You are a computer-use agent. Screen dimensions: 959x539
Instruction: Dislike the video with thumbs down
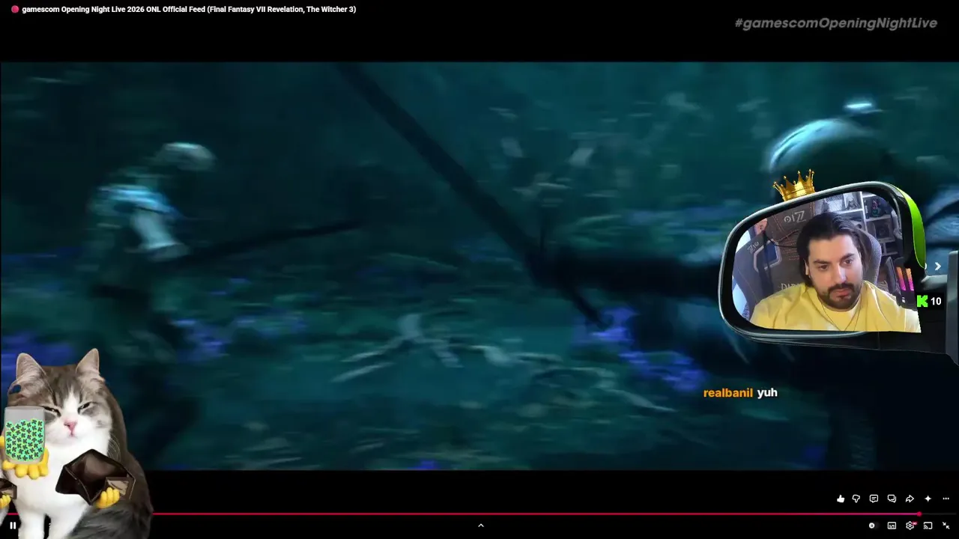click(x=856, y=499)
